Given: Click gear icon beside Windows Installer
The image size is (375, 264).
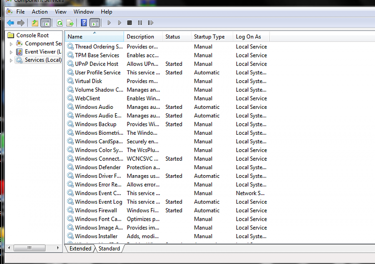Looking at the screenshot, I should 70,236.
